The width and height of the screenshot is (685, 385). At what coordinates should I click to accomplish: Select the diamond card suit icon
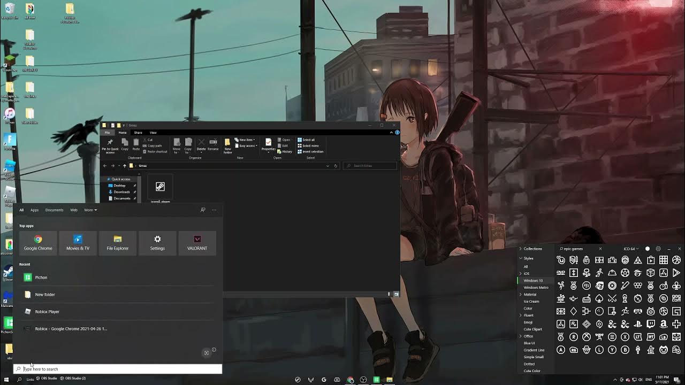pyautogui.click(x=574, y=311)
